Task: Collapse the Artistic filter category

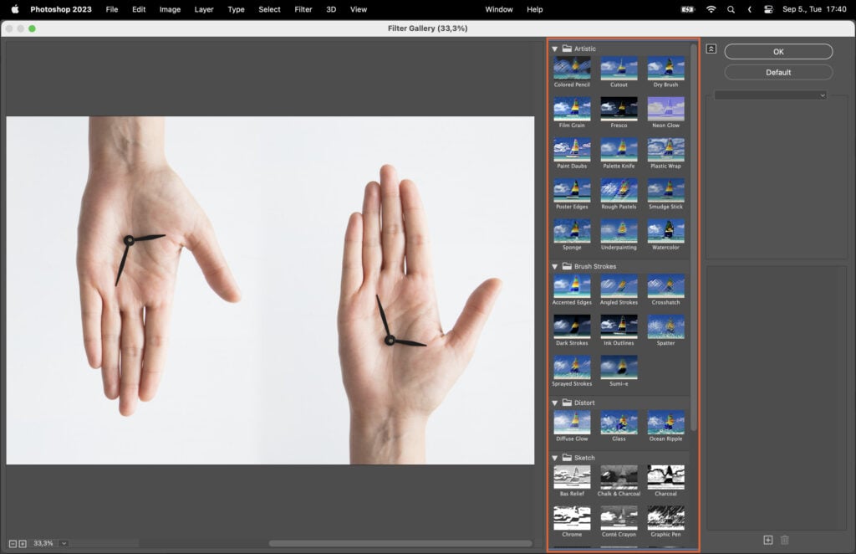Action: pos(554,49)
